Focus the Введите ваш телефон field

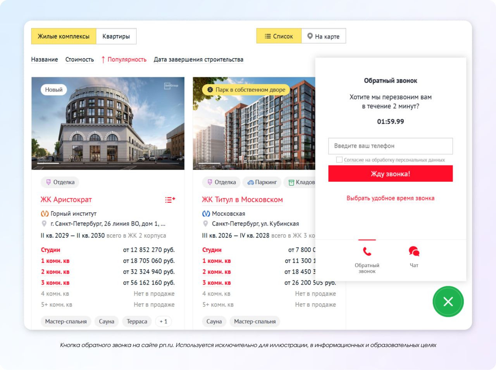click(x=391, y=146)
